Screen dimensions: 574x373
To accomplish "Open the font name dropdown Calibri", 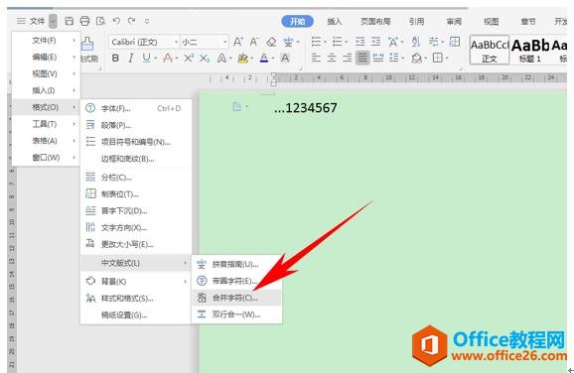I will (176, 42).
